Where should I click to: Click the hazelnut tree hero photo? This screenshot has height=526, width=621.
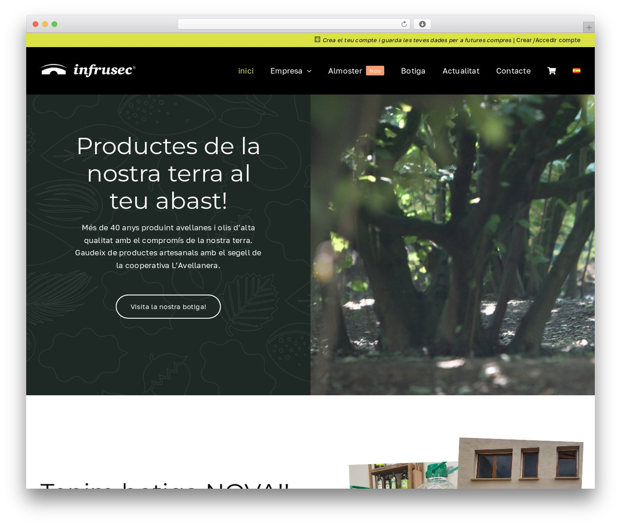(x=453, y=245)
